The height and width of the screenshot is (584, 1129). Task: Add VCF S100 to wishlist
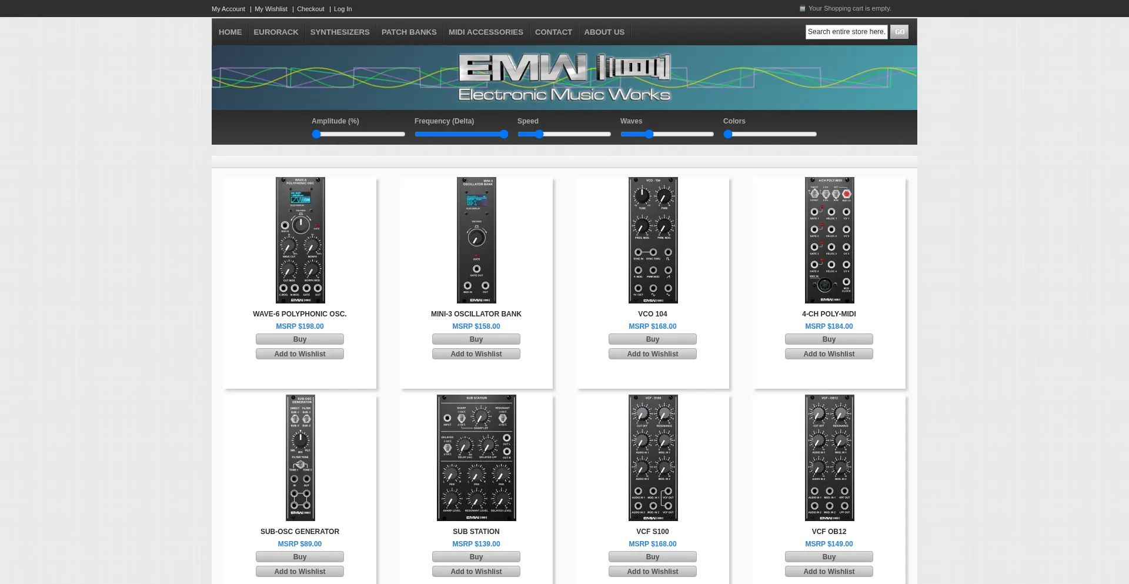click(x=653, y=572)
